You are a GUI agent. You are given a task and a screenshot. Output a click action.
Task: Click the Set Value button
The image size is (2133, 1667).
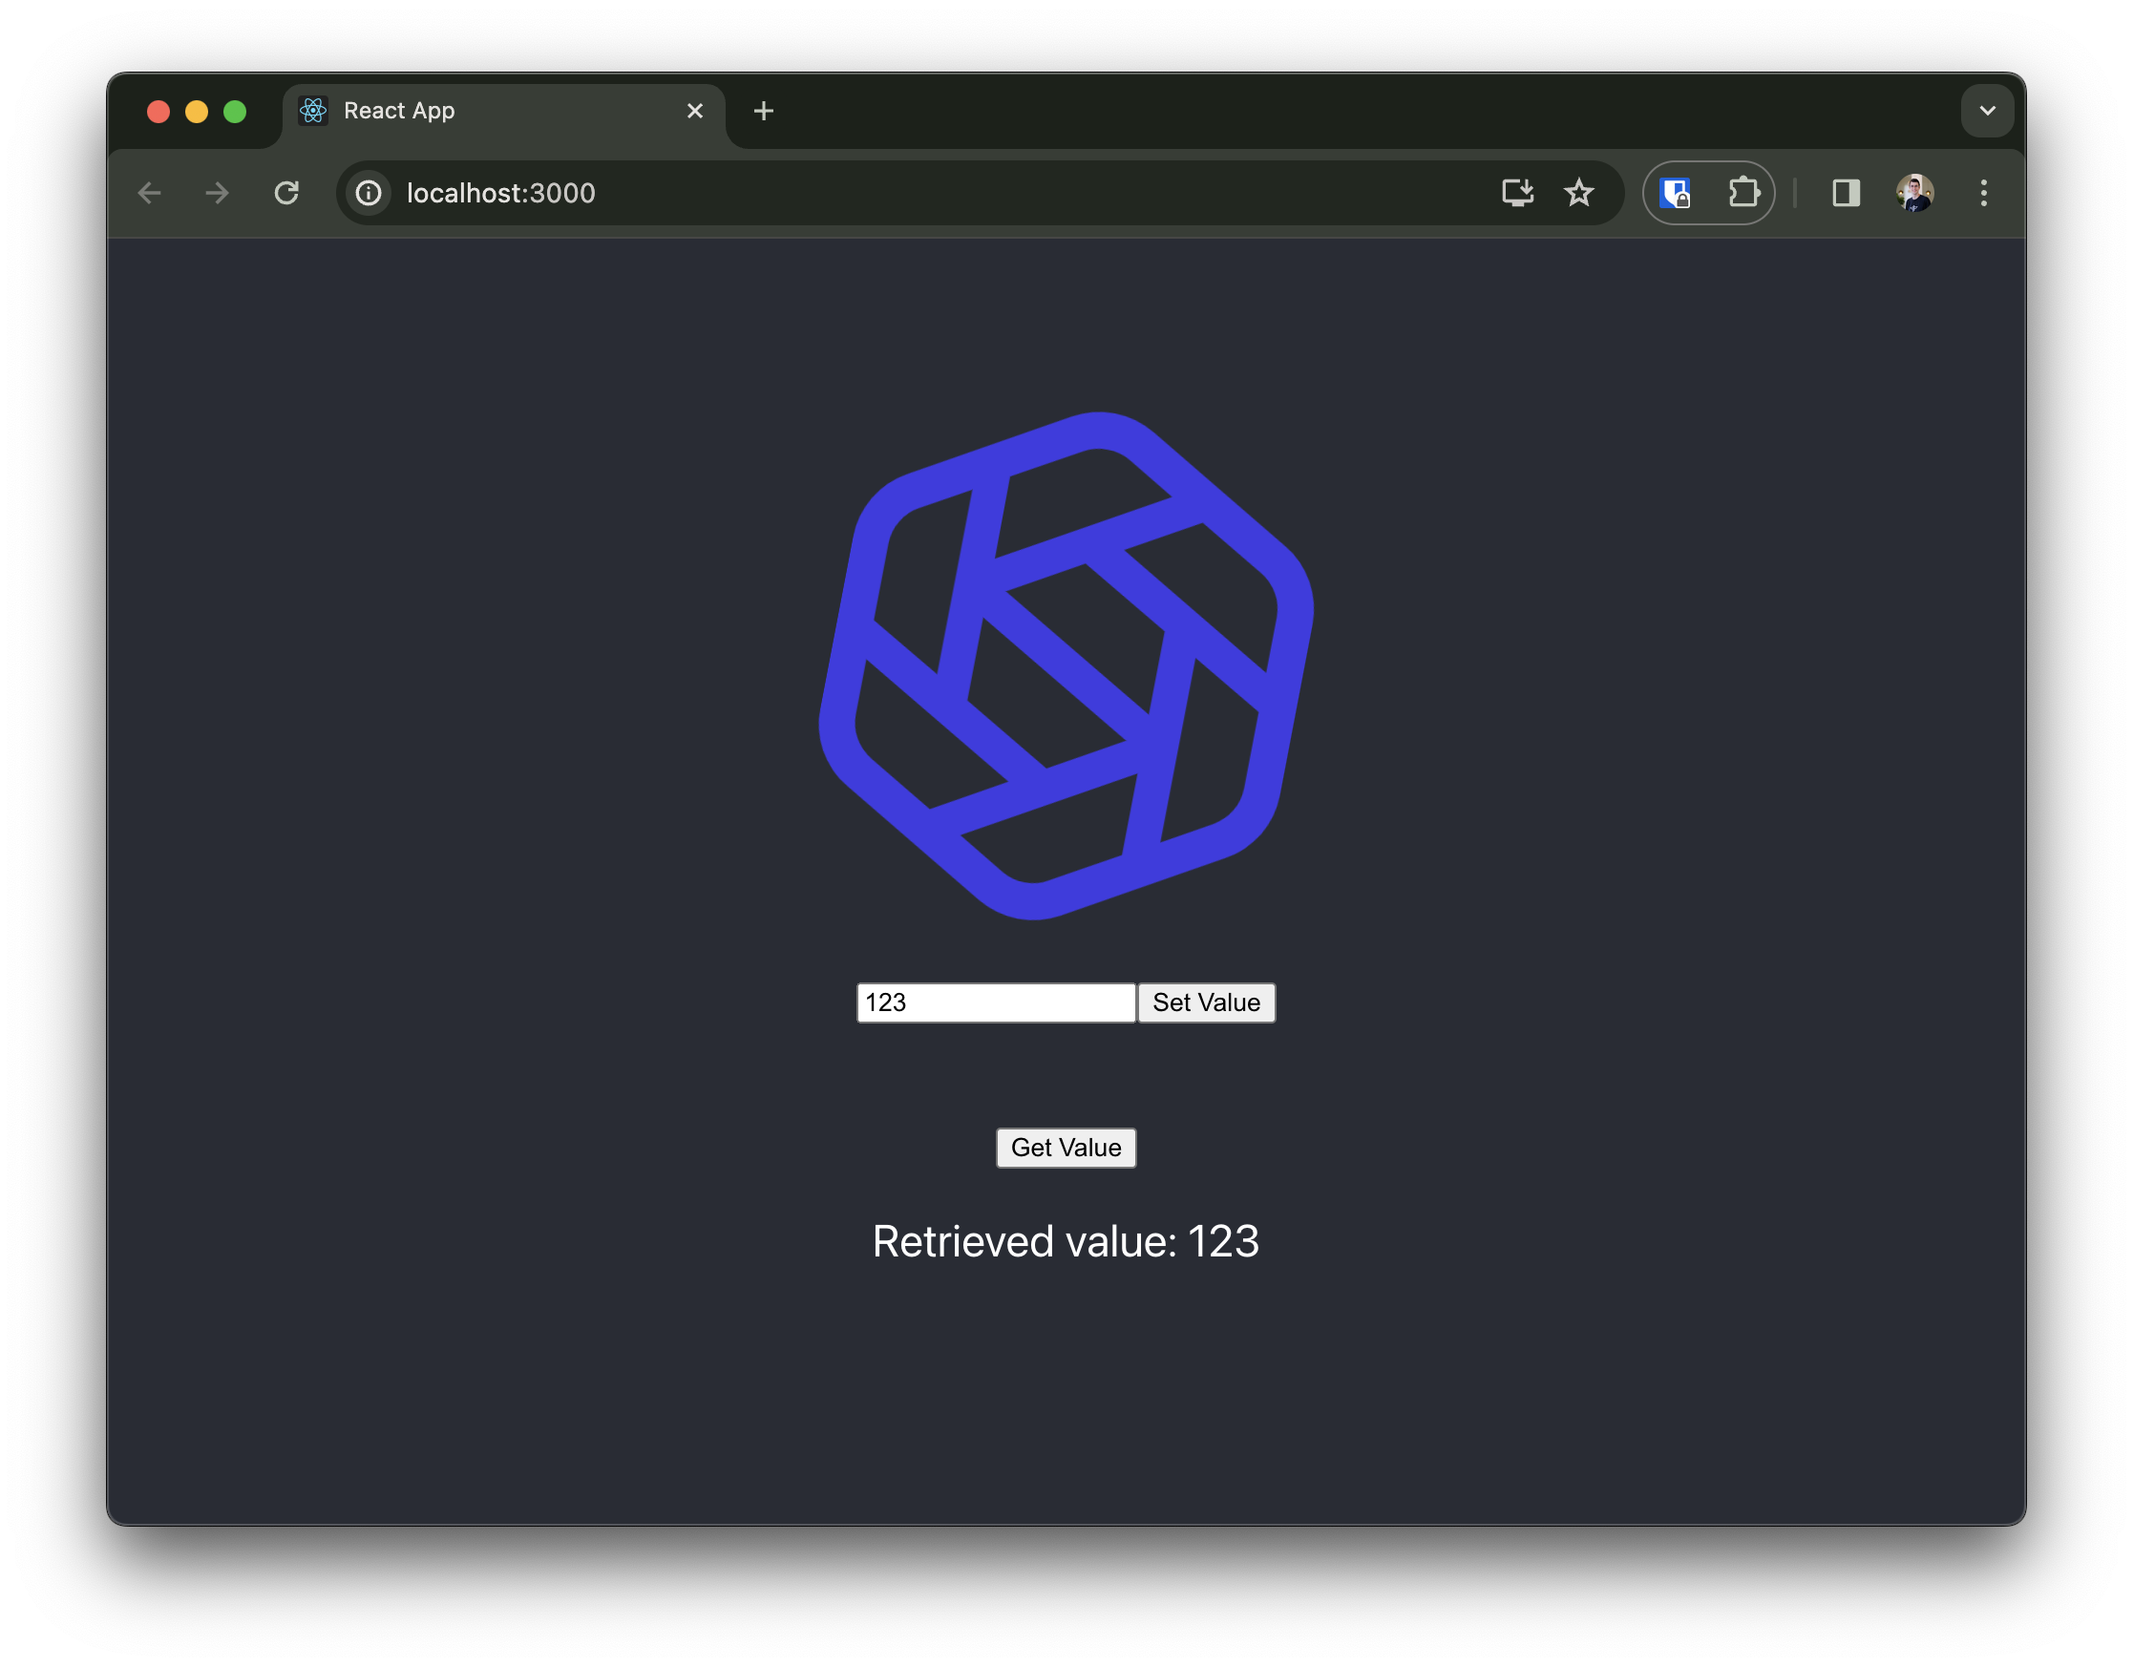pyautogui.click(x=1207, y=1001)
